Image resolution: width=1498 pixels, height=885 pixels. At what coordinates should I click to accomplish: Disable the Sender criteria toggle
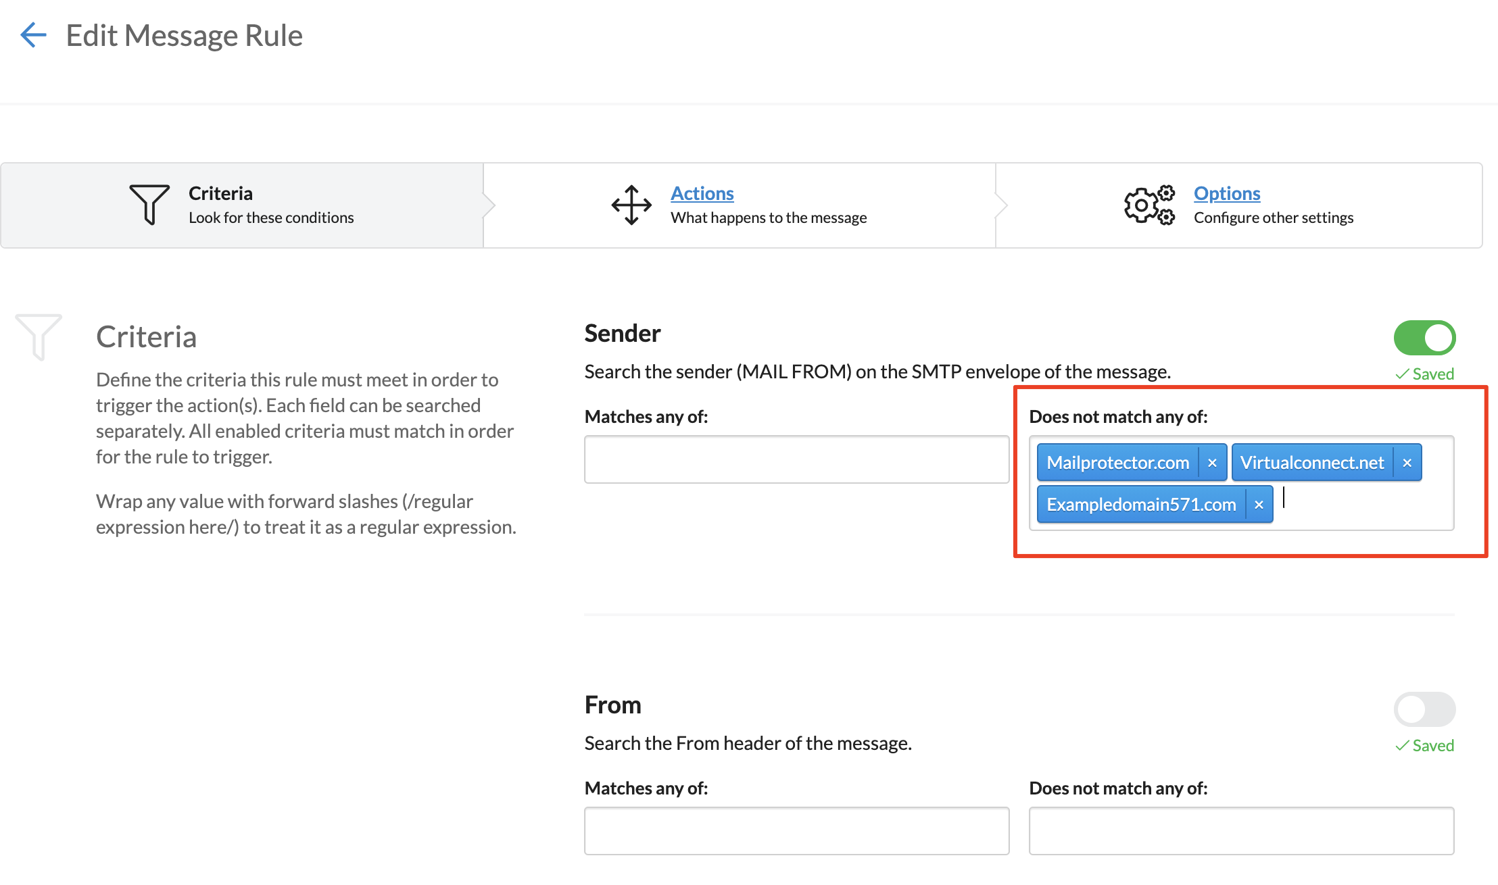tap(1424, 338)
